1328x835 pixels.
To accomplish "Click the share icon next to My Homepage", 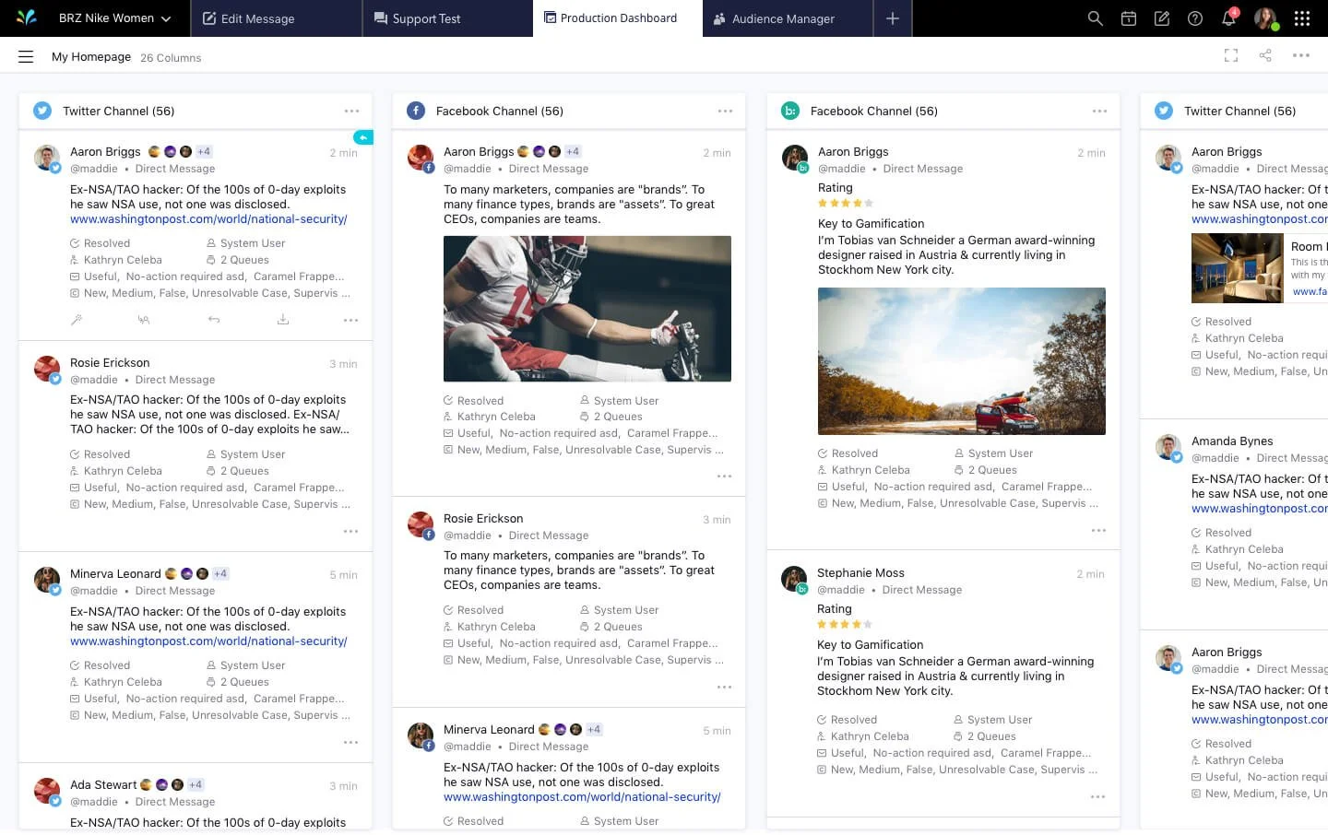I will 1265,55.
